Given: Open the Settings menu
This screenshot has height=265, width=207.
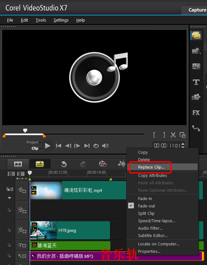Looking at the screenshot, I should point(61,20).
